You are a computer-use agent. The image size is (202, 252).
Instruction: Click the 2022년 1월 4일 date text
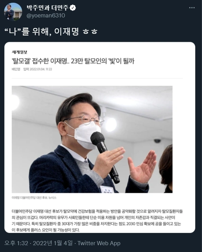click(53, 243)
